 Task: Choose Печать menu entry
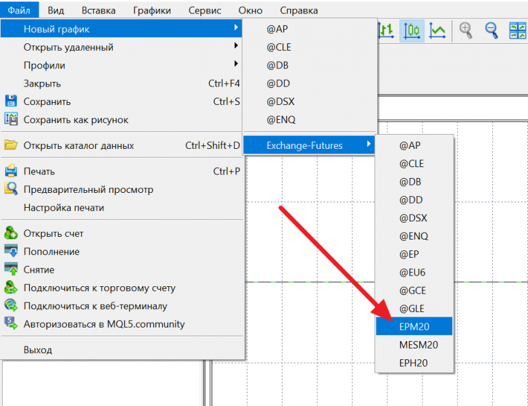tap(121, 171)
